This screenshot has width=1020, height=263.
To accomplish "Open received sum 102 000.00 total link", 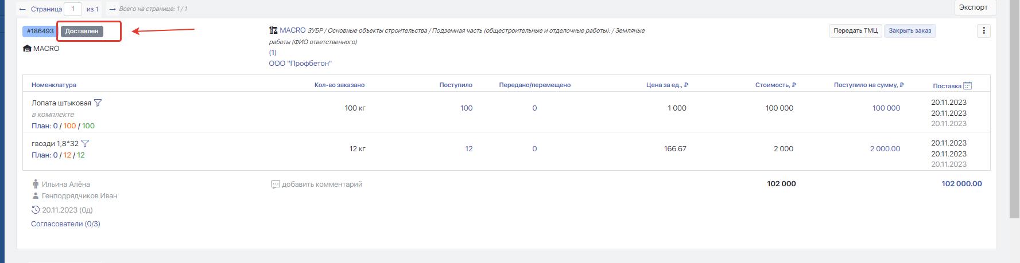I will pos(961,184).
